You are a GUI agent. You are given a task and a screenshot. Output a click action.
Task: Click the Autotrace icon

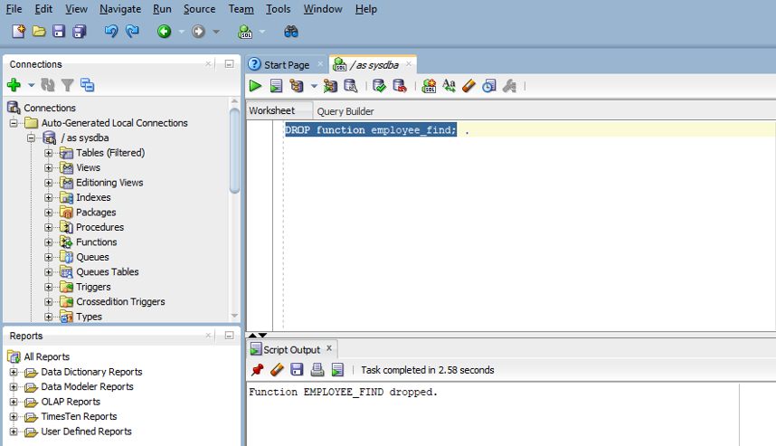coord(330,86)
